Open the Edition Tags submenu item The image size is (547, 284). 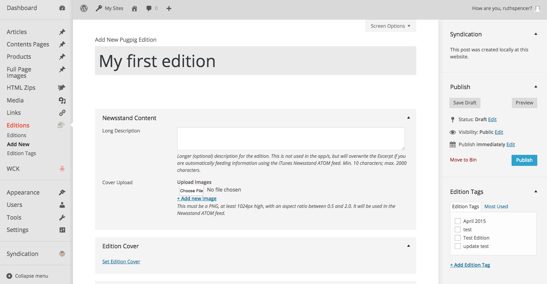(21, 153)
